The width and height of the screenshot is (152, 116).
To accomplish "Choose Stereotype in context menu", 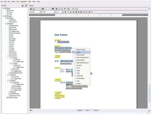I will click(81, 76).
